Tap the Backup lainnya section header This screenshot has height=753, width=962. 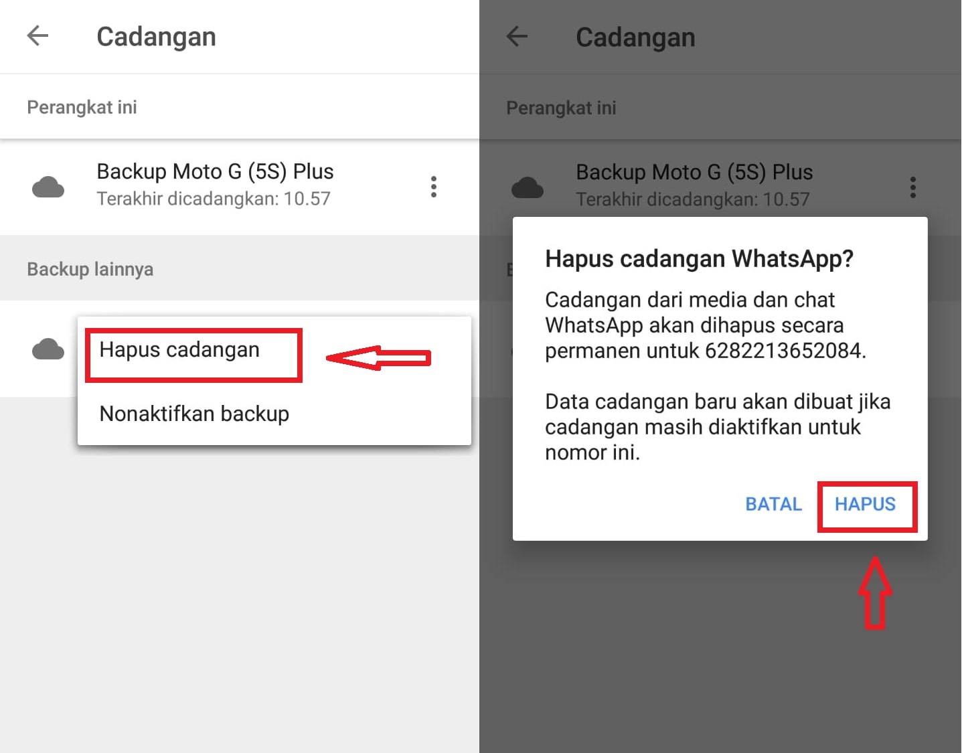click(90, 269)
